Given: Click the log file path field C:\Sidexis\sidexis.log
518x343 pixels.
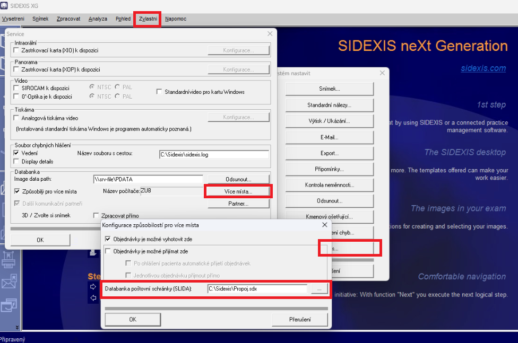Looking at the screenshot, I should coord(214,154).
